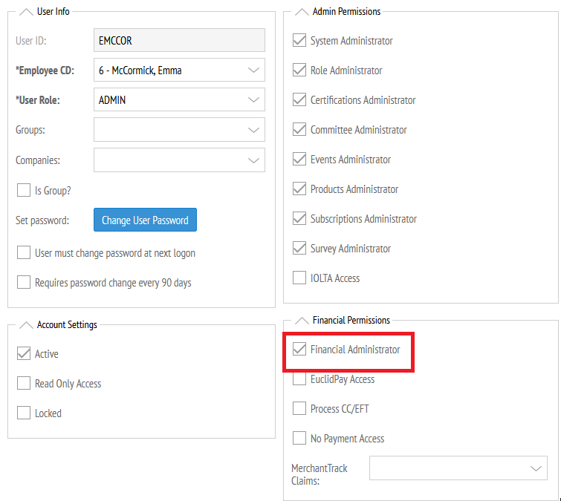The image size is (561, 501).
Task: Click the Change User Password button
Action: coord(145,220)
